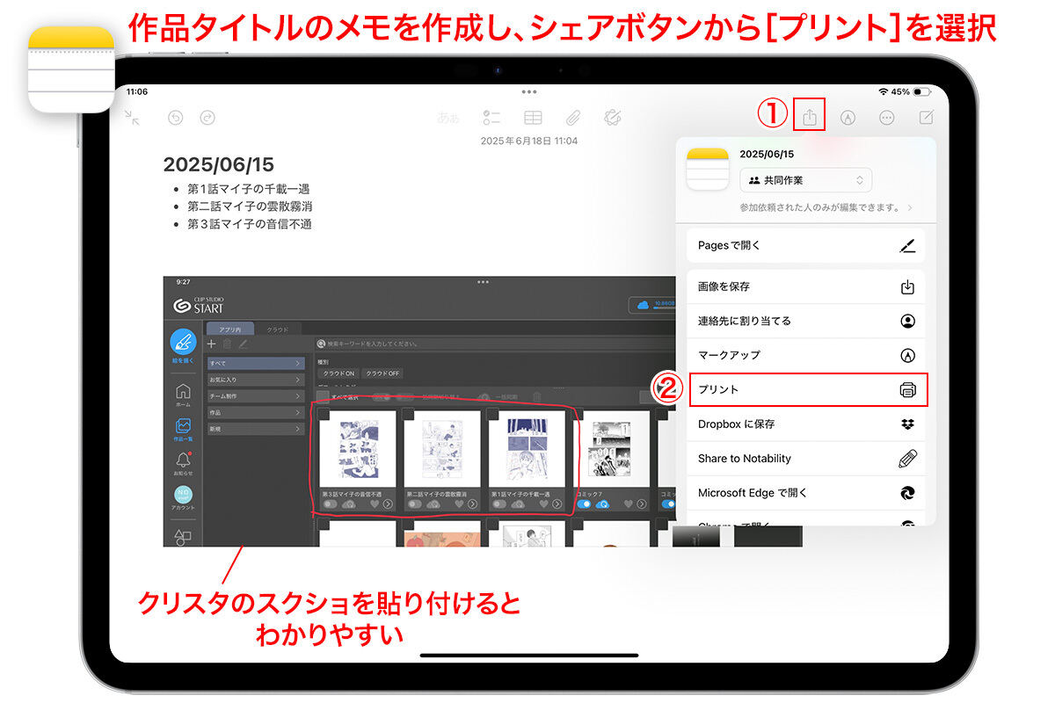
Task: Toggle cloud sync switch for 第3話マイ子の音信不通
Action: coord(330,504)
